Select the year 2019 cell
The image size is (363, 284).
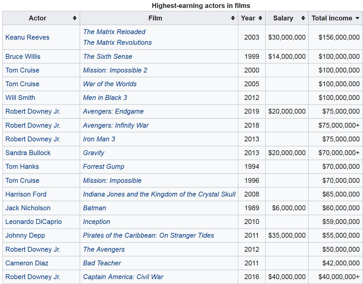252,112
